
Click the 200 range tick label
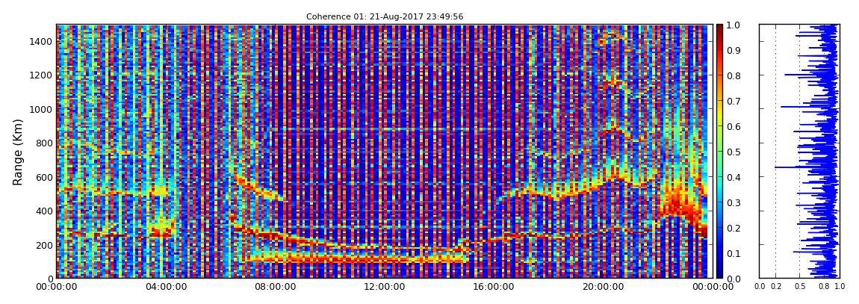click(44, 246)
